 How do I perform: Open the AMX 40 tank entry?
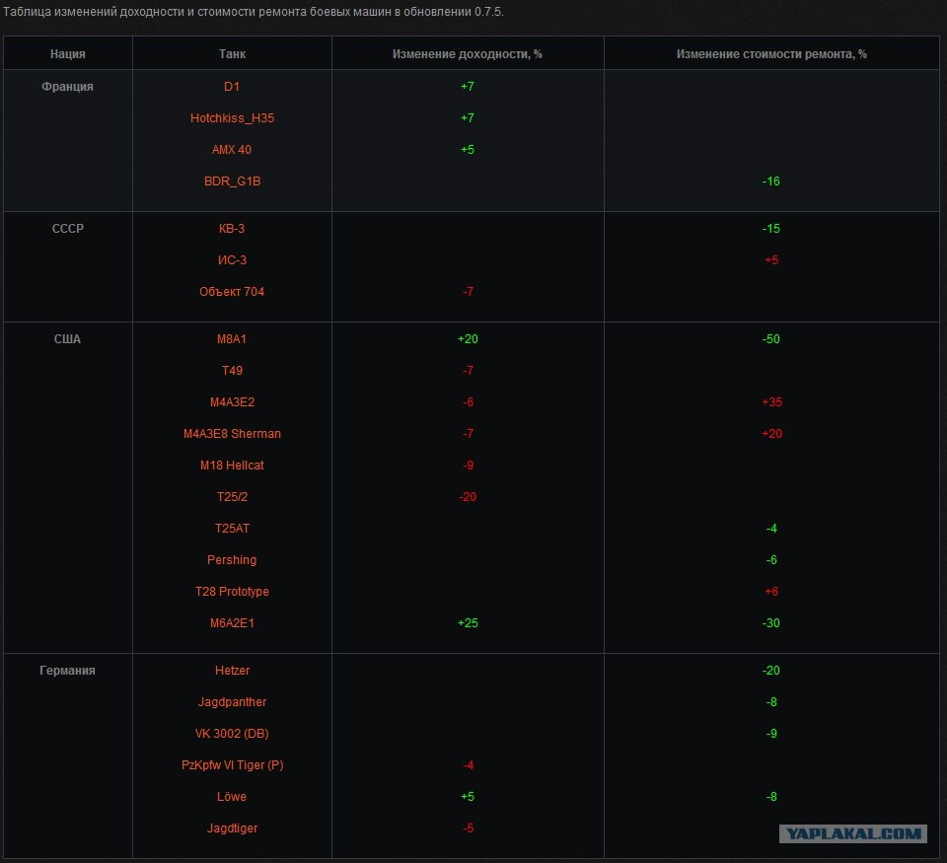(231, 149)
